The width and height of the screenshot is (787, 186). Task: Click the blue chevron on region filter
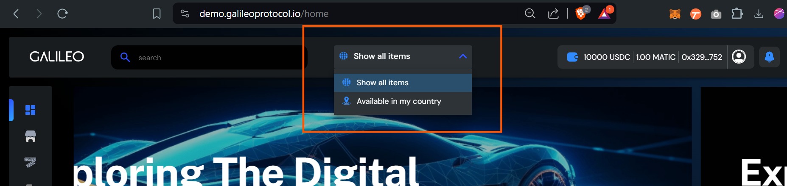(x=463, y=56)
